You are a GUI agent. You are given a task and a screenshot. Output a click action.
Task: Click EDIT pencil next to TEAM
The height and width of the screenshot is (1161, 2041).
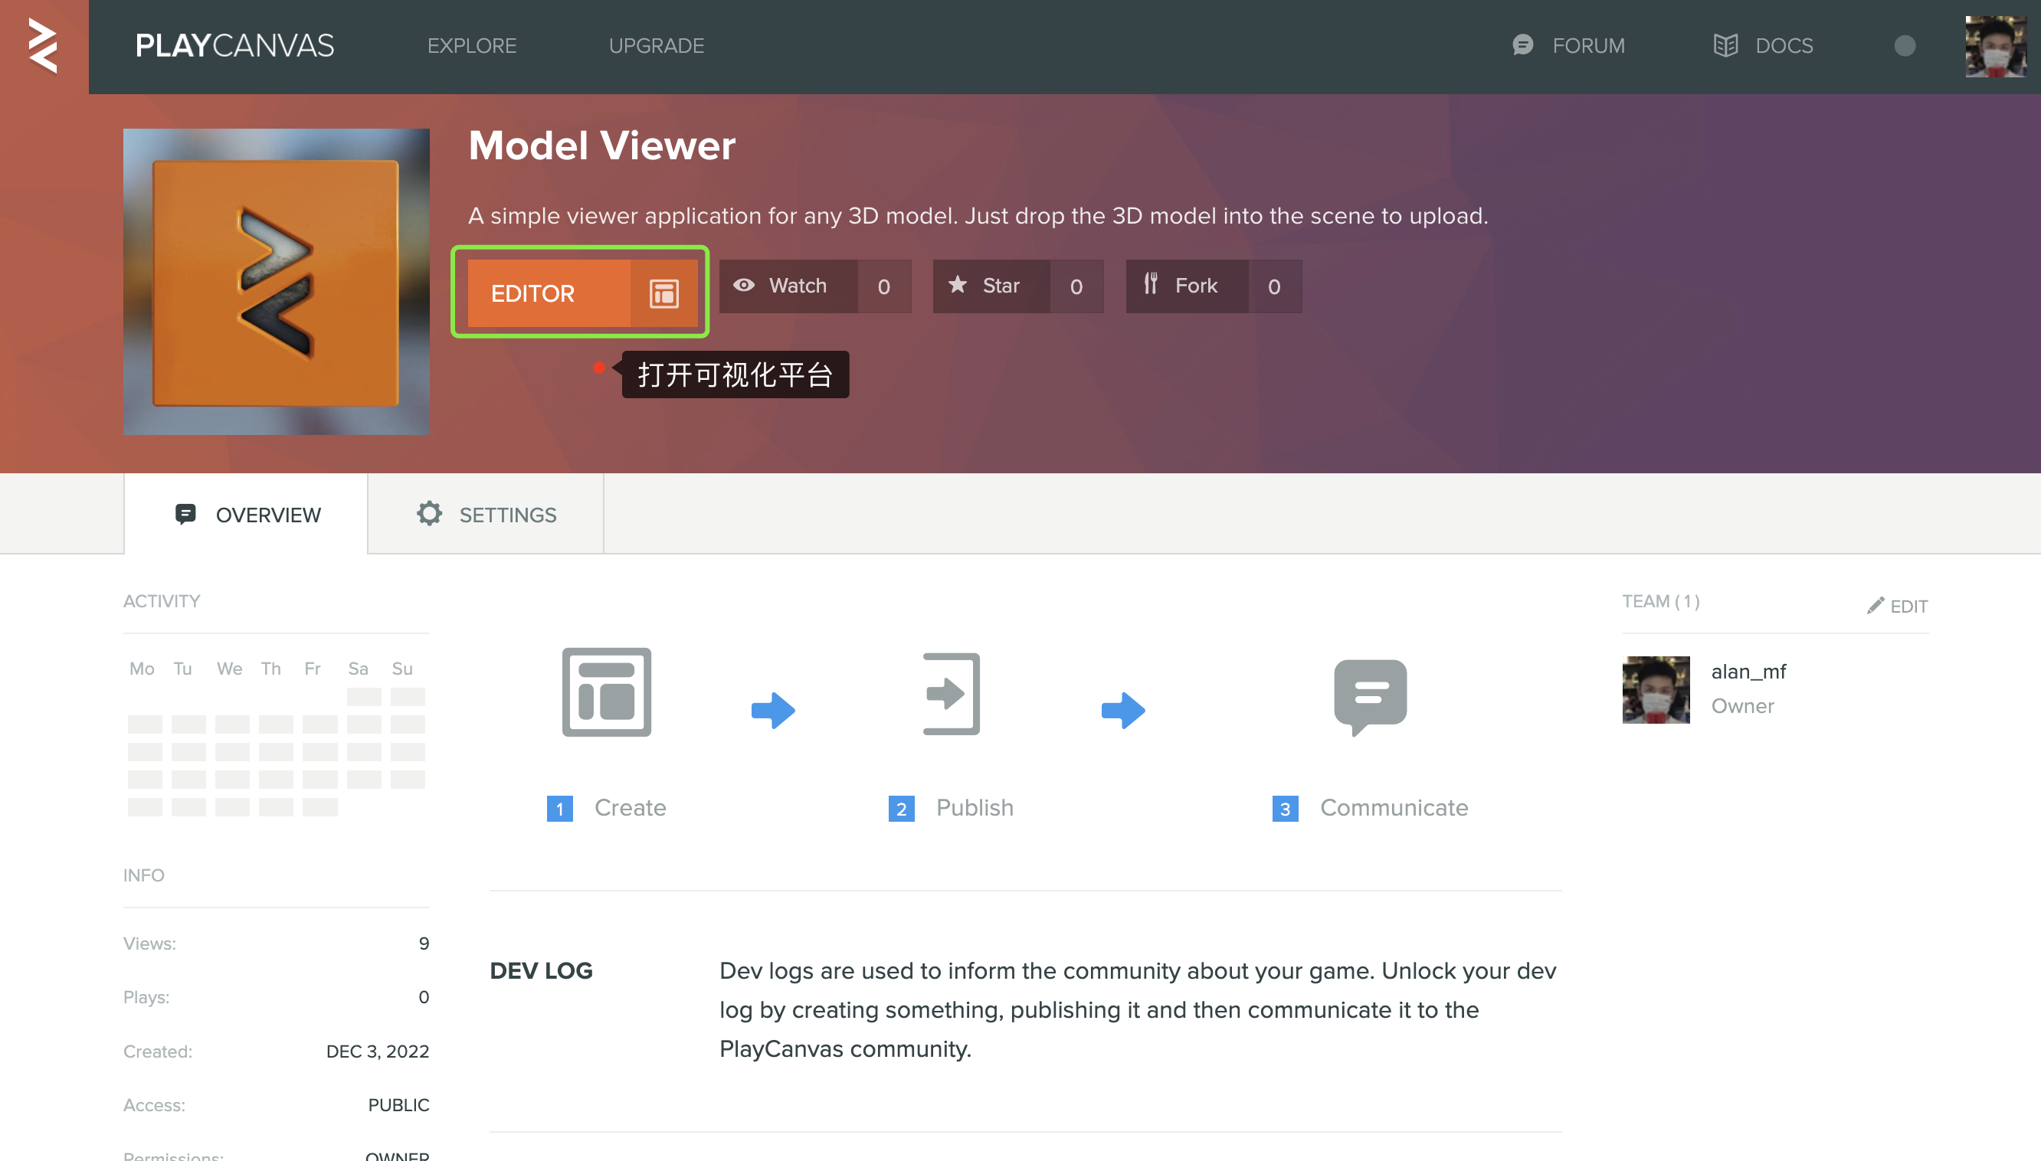1897,606
